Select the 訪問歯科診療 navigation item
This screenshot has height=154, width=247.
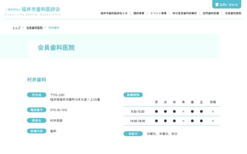(211, 13)
